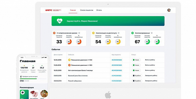The image size is (196, 99).
Task: Click yellow '% от всех пациентов' donut chart
Action: coord(108,42)
